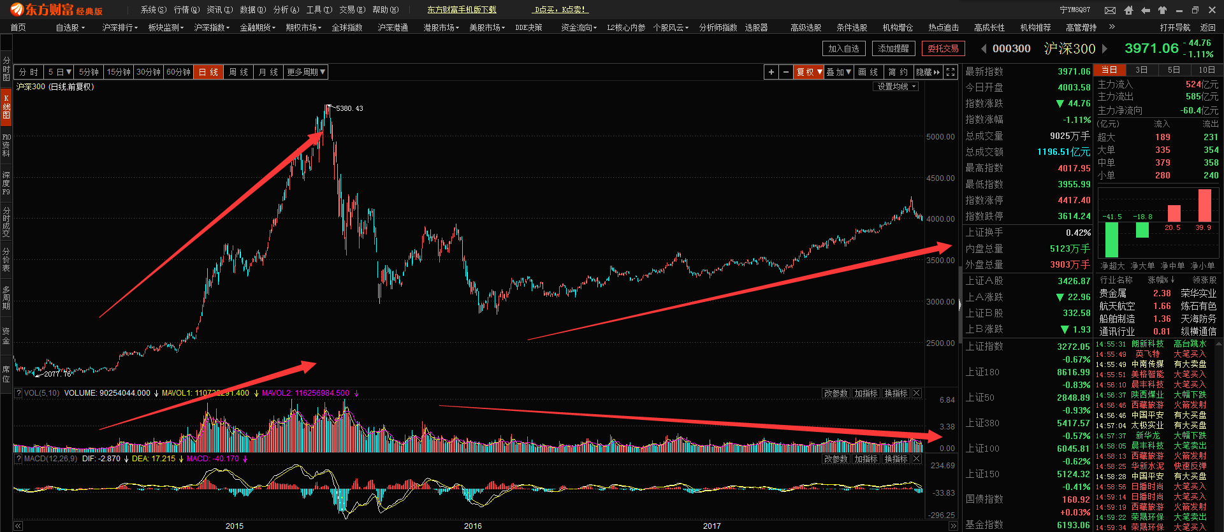Switch chart to 15分钟 period

119,72
